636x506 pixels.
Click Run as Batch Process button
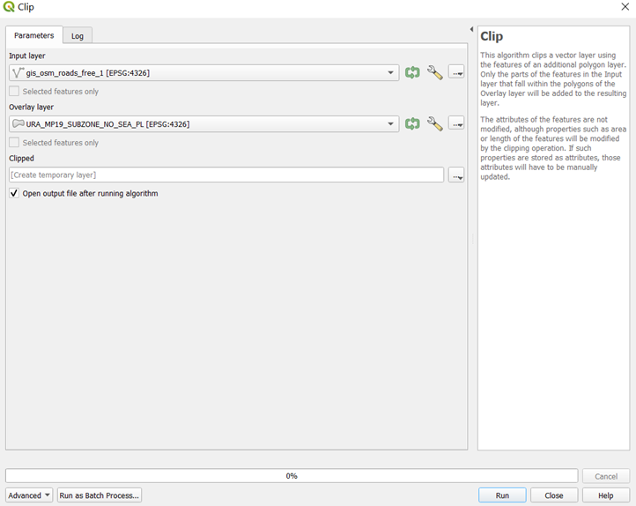click(100, 495)
